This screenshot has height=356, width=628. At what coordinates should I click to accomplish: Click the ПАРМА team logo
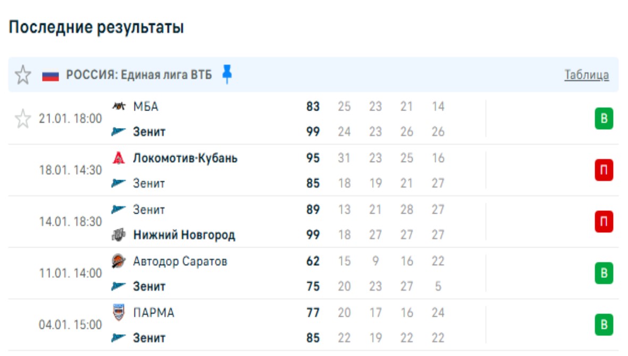click(119, 312)
